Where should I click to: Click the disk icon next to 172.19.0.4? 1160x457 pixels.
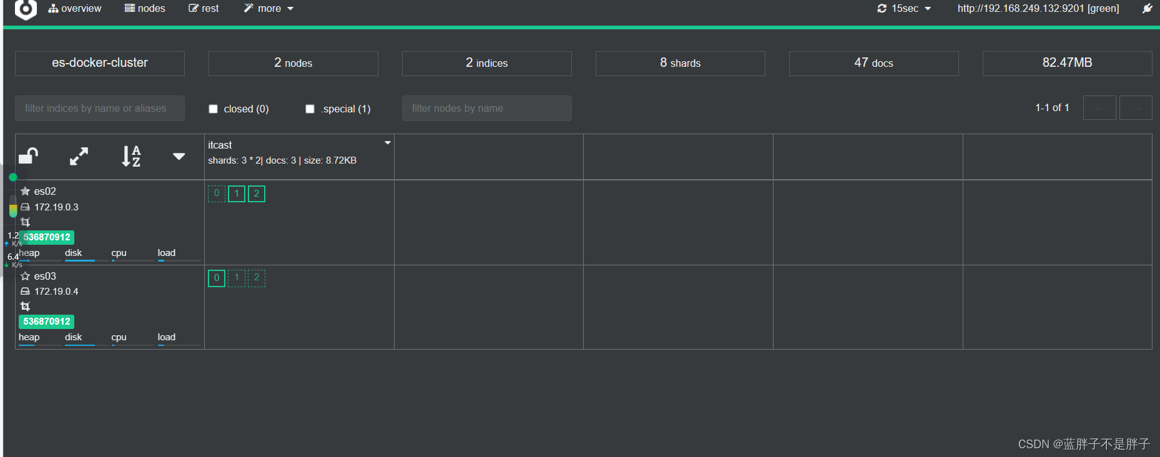(x=25, y=292)
